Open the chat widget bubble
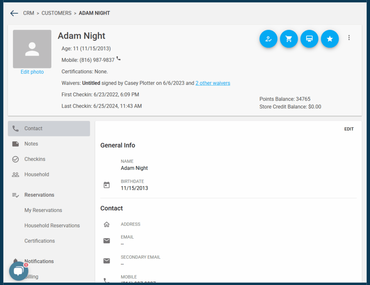Screen dimensions: 370x285 (x=19, y=271)
